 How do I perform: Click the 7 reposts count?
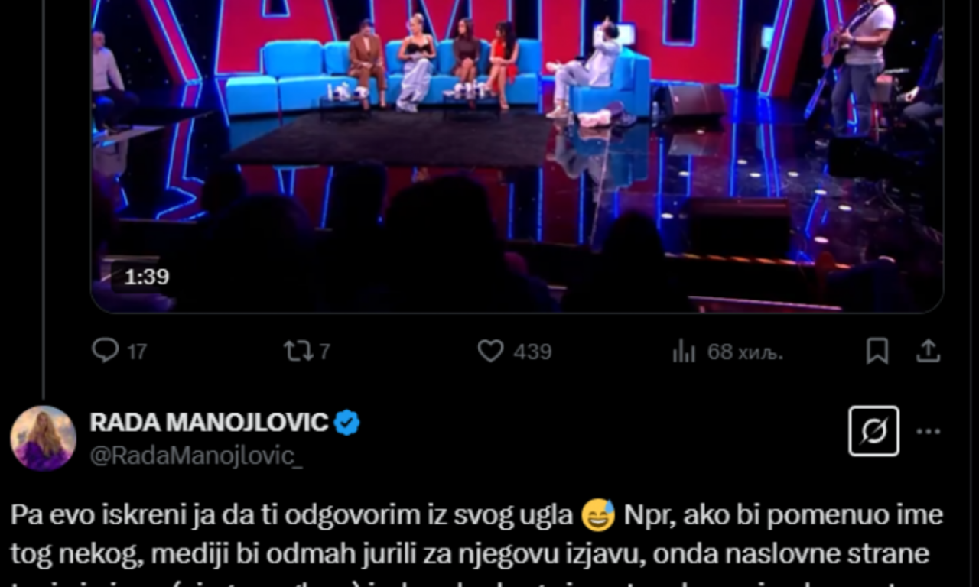point(324,352)
